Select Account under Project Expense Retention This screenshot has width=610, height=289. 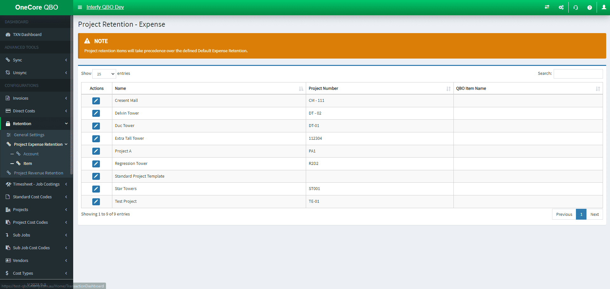tap(31, 154)
